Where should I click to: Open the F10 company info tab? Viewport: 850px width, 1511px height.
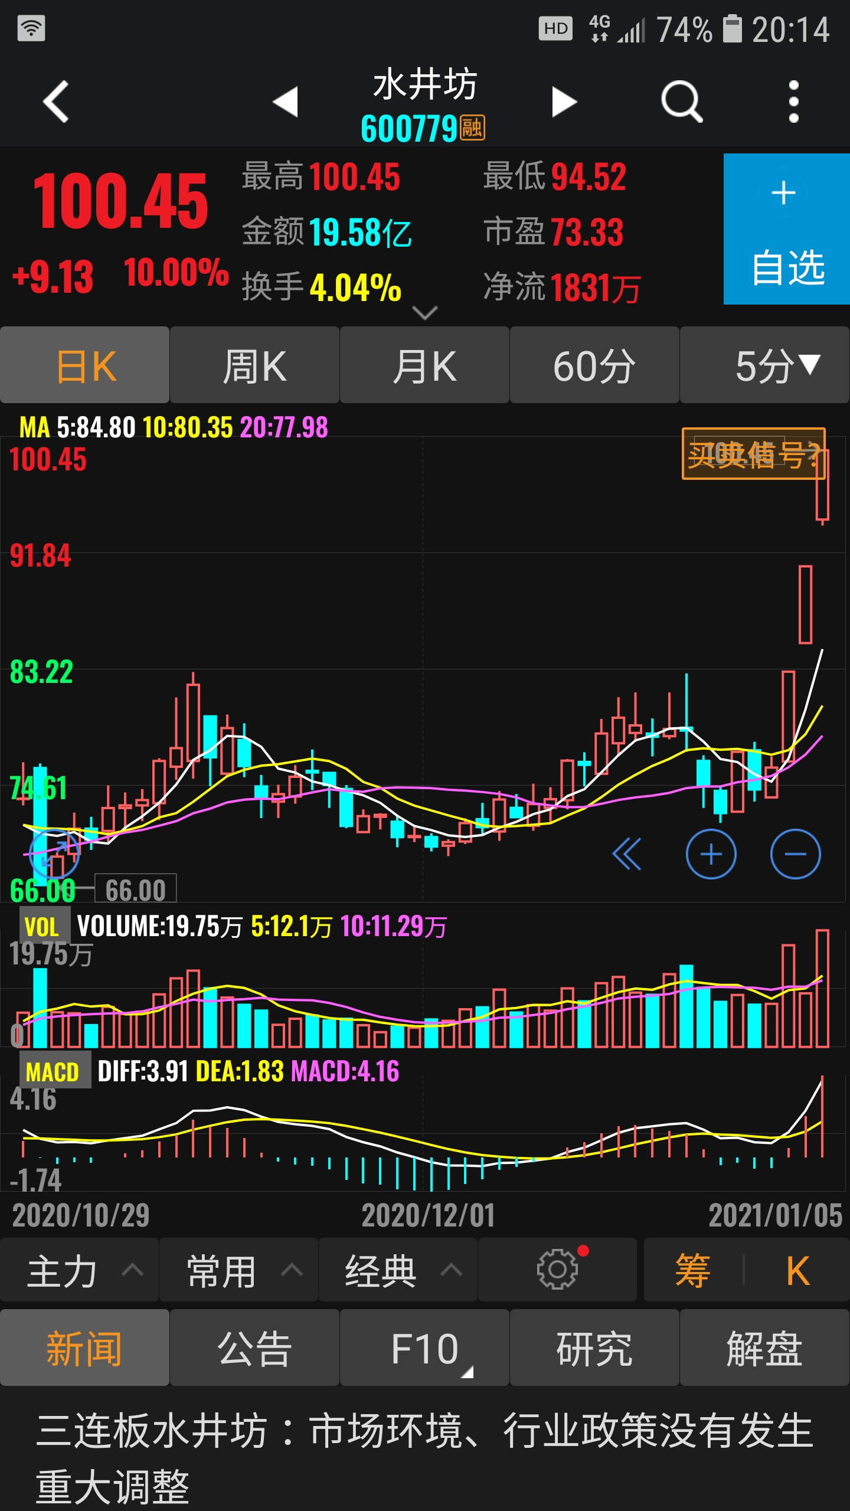coord(424,1349)
